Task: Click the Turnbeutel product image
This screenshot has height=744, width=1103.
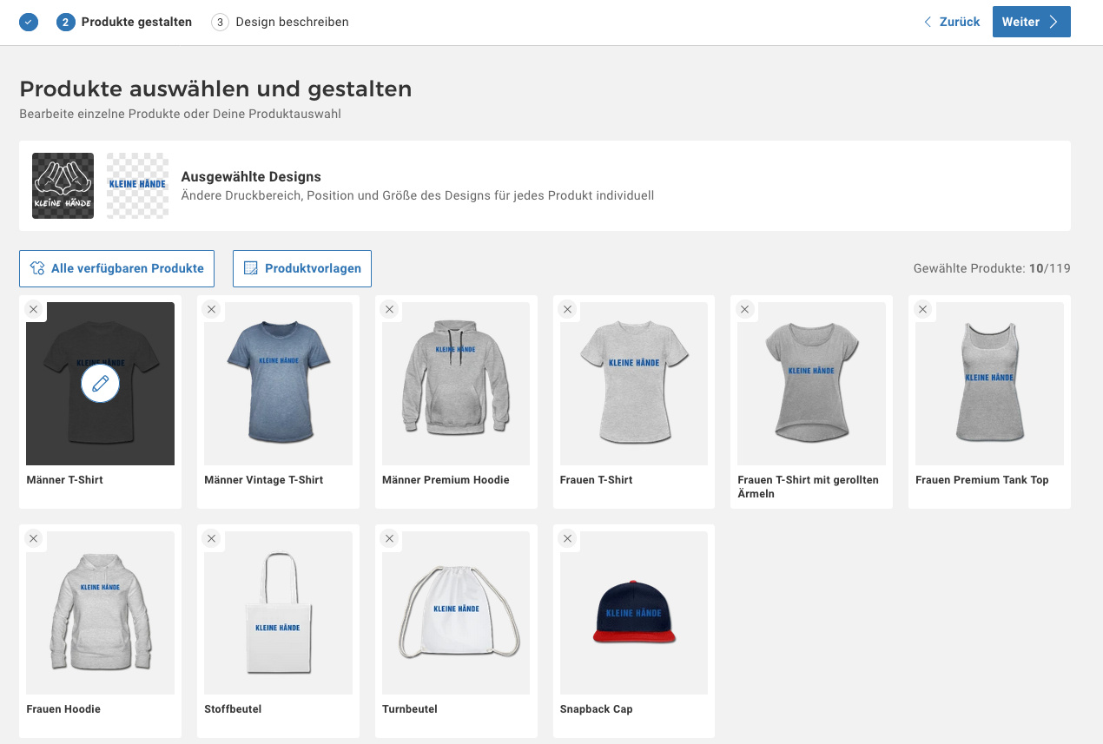Action: (456, 613)
